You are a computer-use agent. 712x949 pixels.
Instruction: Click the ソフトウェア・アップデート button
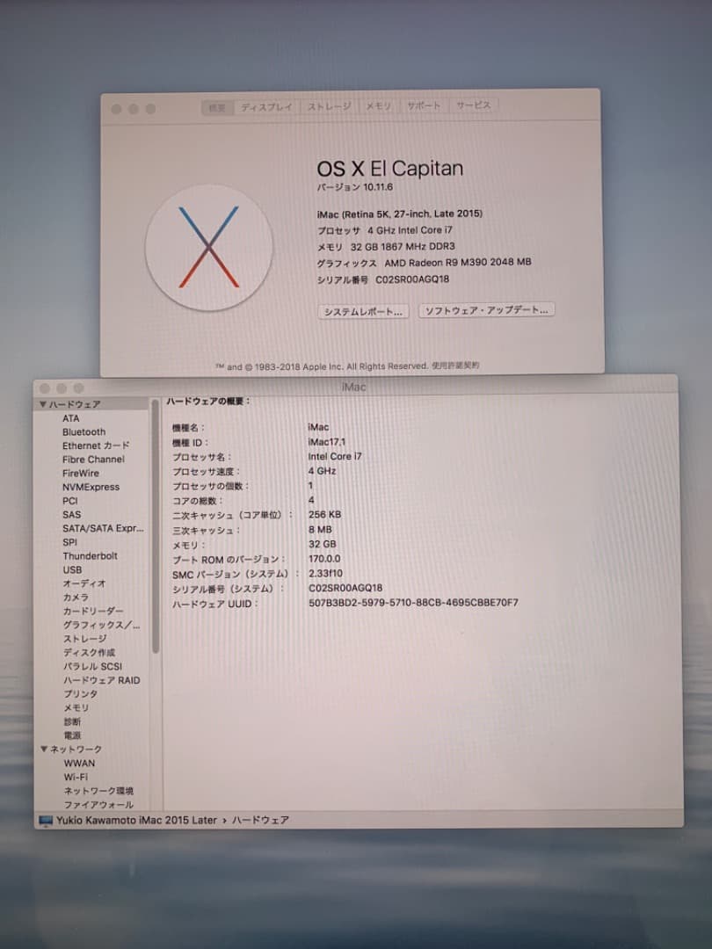486,311
